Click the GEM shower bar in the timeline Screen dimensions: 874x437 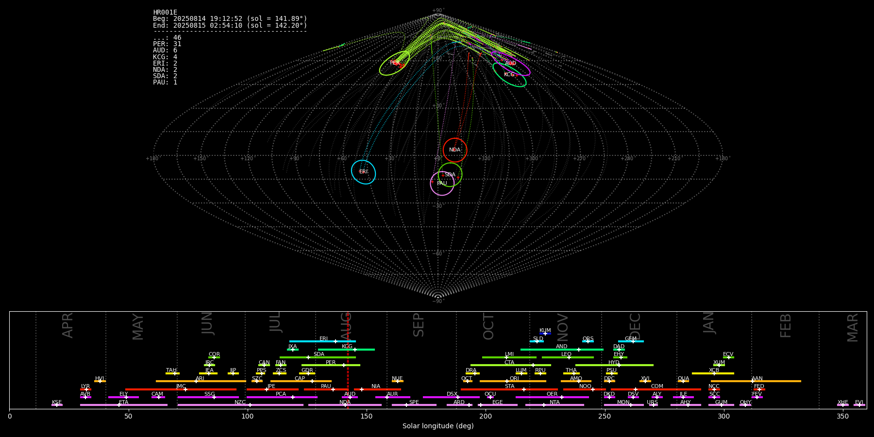point(631,341)
